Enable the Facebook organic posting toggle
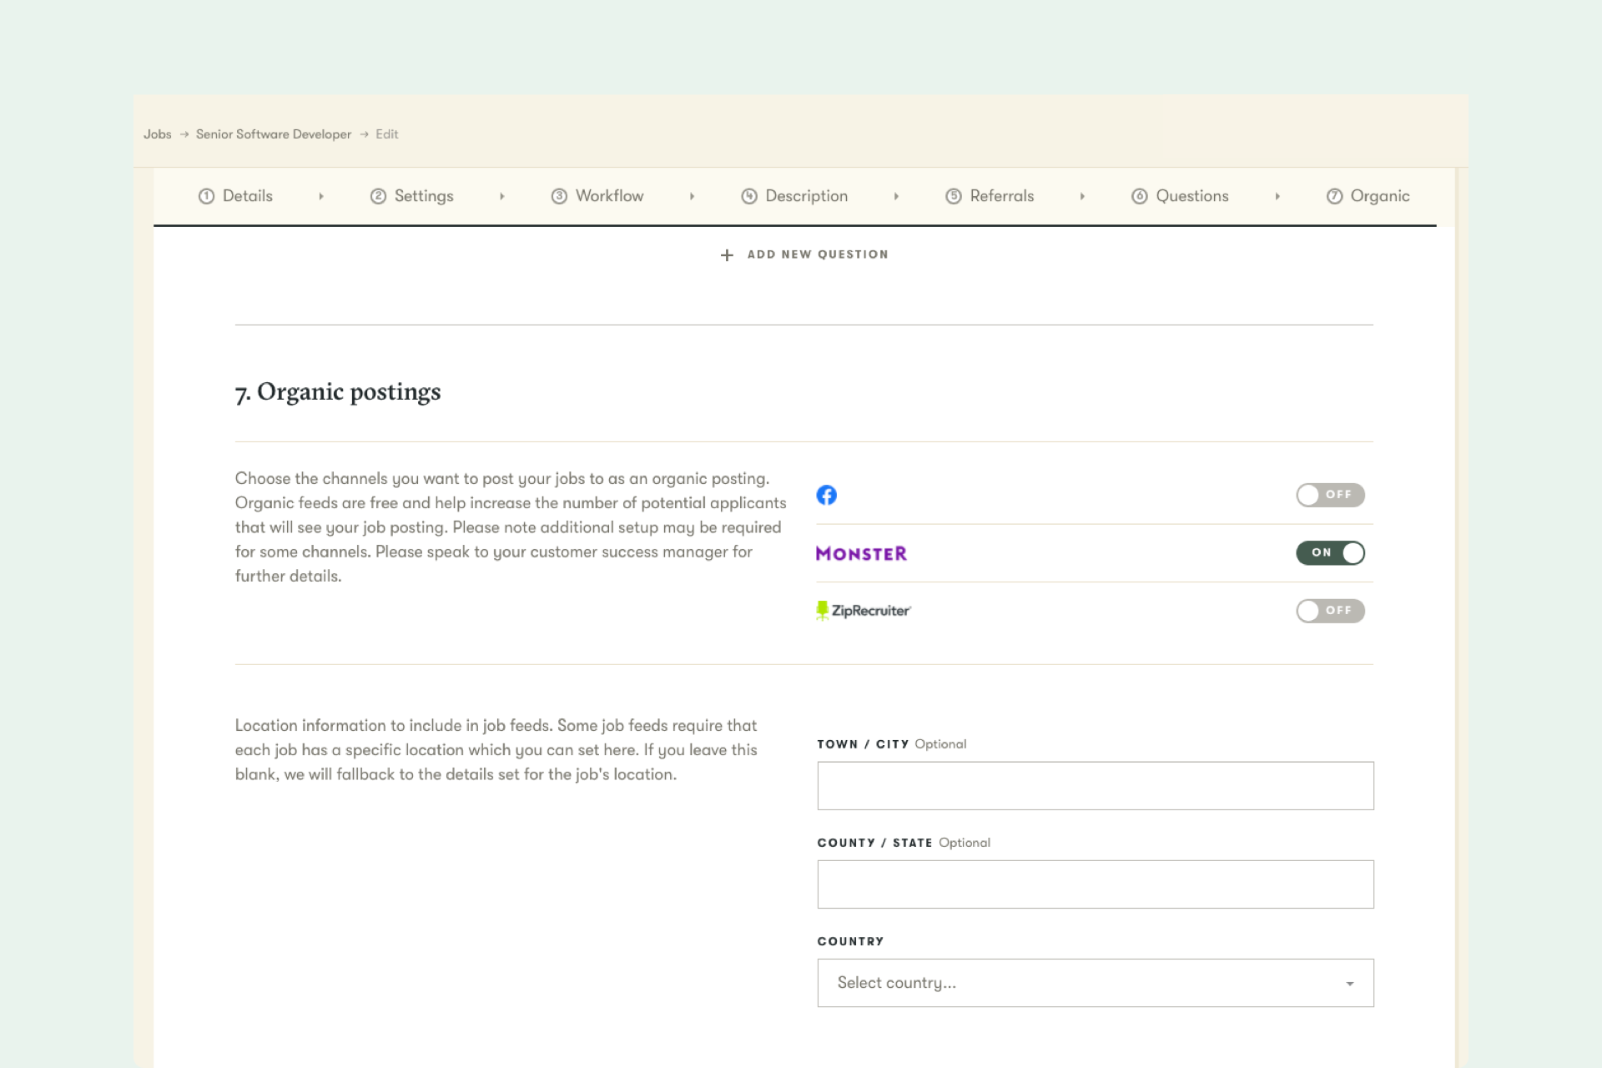Image resolution: width=1602 pixels, height=1068 pixels. pyautogui.click(x=1331, y=495)
